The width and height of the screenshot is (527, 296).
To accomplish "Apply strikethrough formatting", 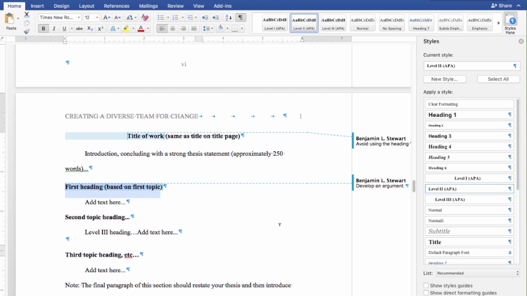I will coord(79,29).
